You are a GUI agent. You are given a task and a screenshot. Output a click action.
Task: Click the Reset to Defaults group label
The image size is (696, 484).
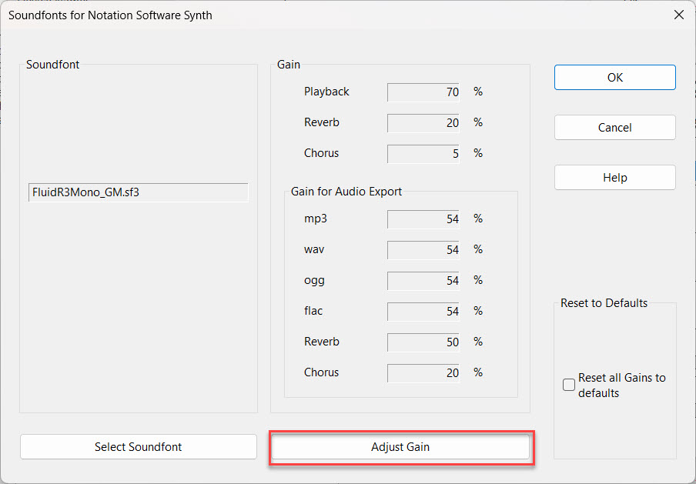604,302
